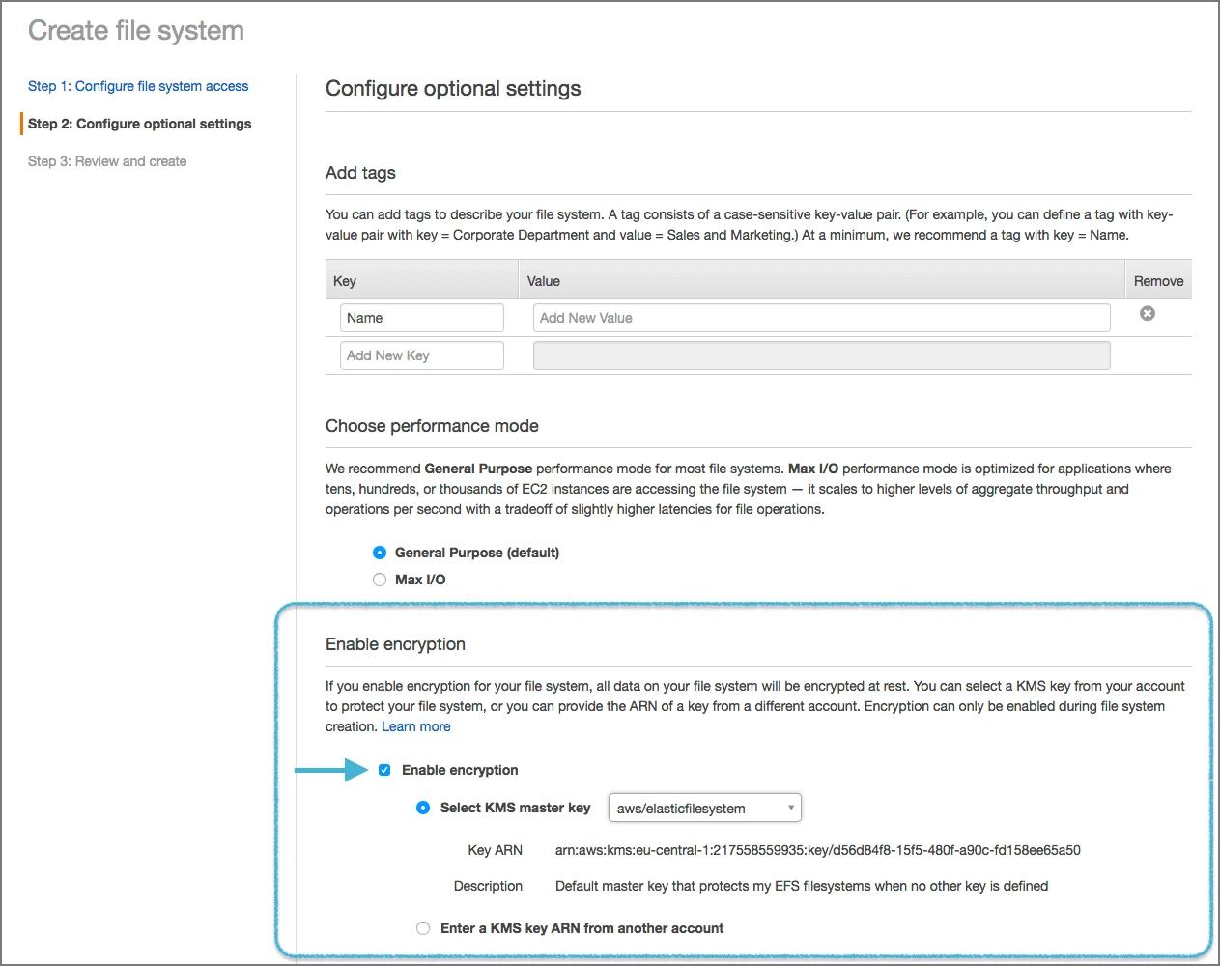Viewport: 1220px width, 966px height.
Task: Remove the Name tag row
Action: click(x=1147, y=314)
